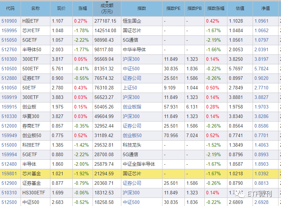Screen dimensions: 281x206
Task: Sort by 指数PB column header
Action: click(x=194, y=8)
